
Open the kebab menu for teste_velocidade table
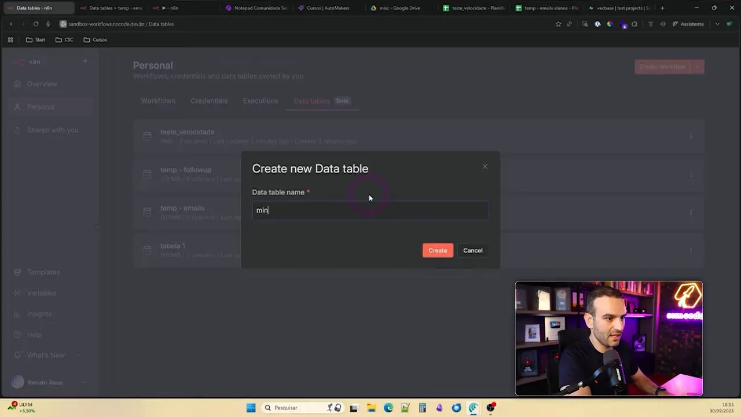(691, 136)
